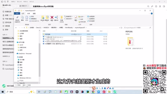Click the WorkBuddy top-right search icon
The width and height of the screenshot is (167, 94).
pyautogui.click(x=148, y=6)
